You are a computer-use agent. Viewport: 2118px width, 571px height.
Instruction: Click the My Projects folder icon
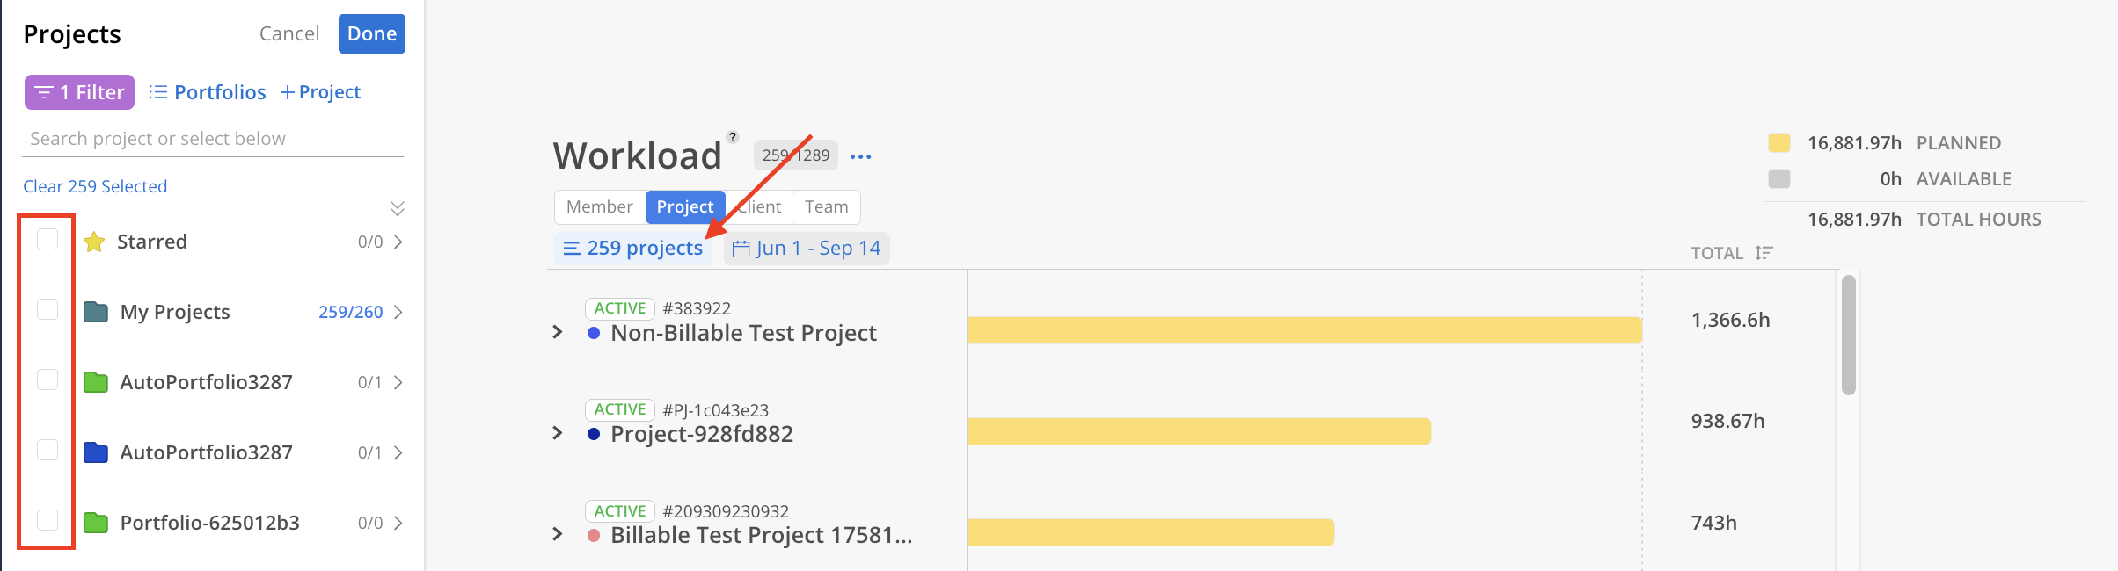96,312
